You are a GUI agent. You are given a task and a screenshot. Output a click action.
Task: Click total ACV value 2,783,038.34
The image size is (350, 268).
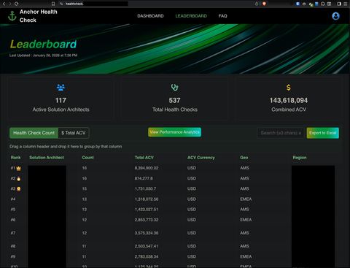coord(147,256)
